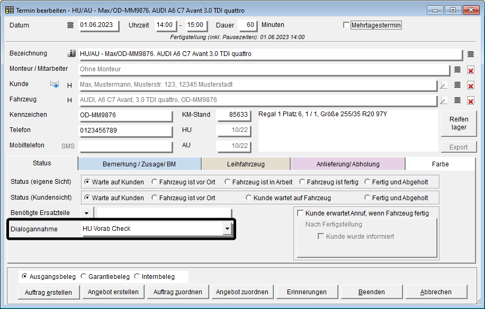The height and width of the screenshot is (309, 485).
Task: Open the Fahrzeug selection list icon
Action: (x=457, y=100)
